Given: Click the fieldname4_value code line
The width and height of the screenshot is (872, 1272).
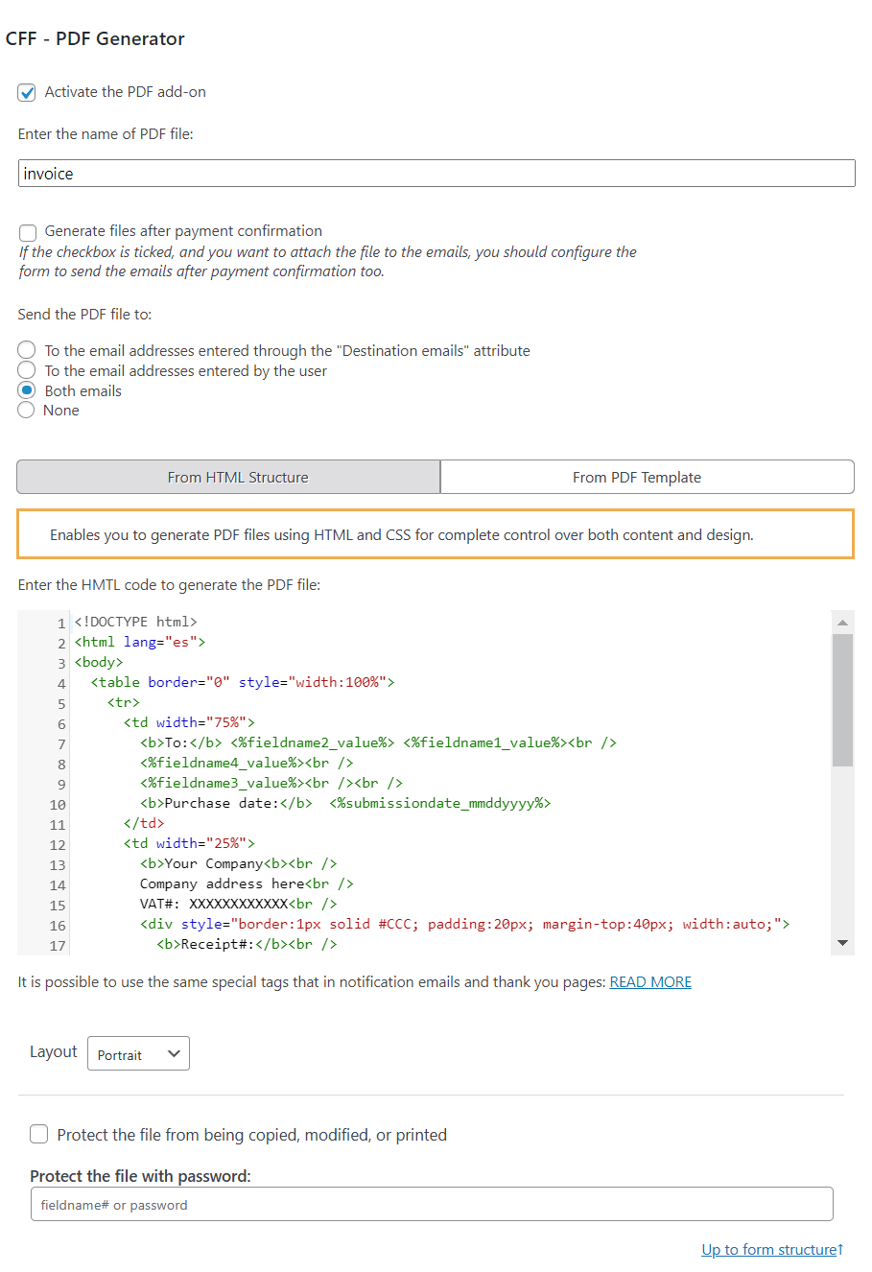Looking at the screenshot, I should point(247,763).
